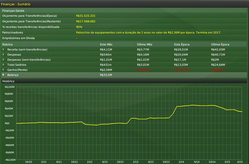Expand the first Despesas row arrow
The width and height of the screenshot is (249, 164).
[x=4, y=54]
